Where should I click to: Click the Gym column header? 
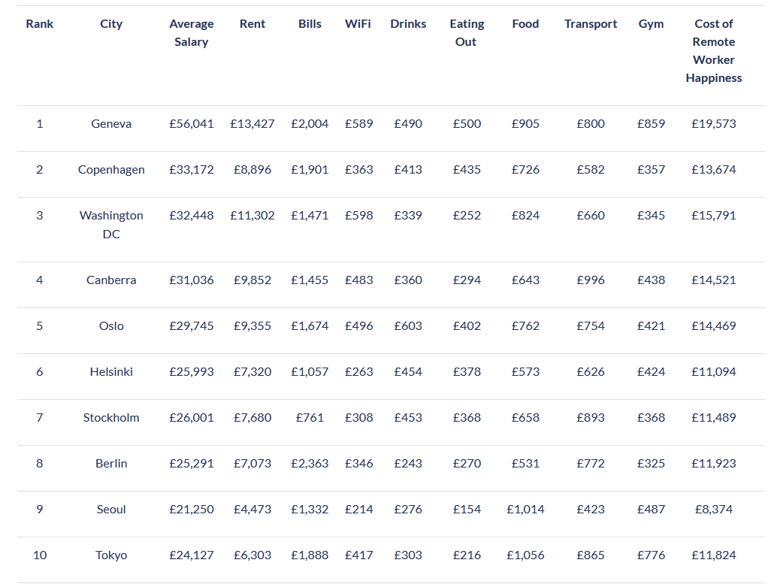pyautogui.click(x=651, y=24)
